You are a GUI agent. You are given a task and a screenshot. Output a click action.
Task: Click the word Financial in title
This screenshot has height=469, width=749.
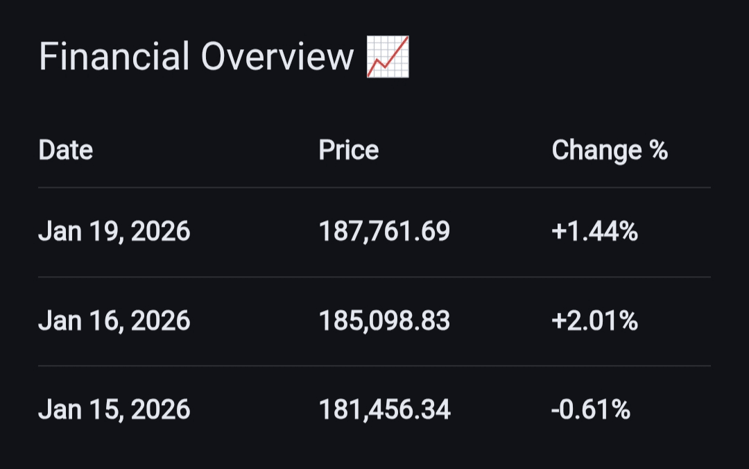[x=114, y=57]
